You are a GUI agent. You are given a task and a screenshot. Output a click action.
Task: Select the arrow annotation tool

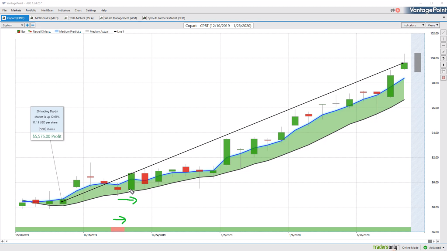click(x=444, y=58)
